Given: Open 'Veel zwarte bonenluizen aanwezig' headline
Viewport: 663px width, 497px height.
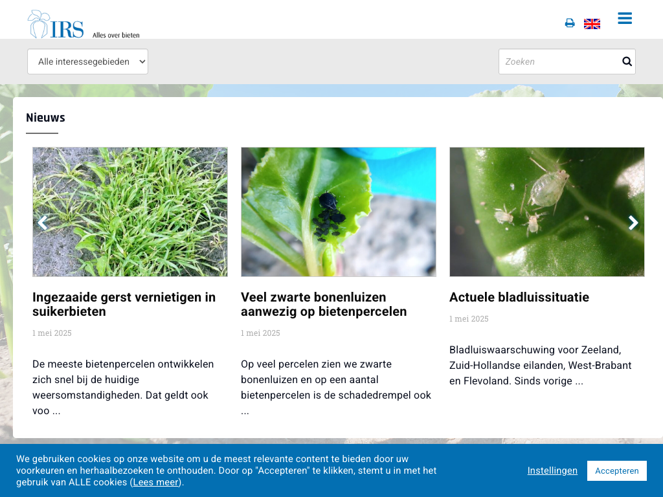Looking at the screenshot, I should pos(324,304).
